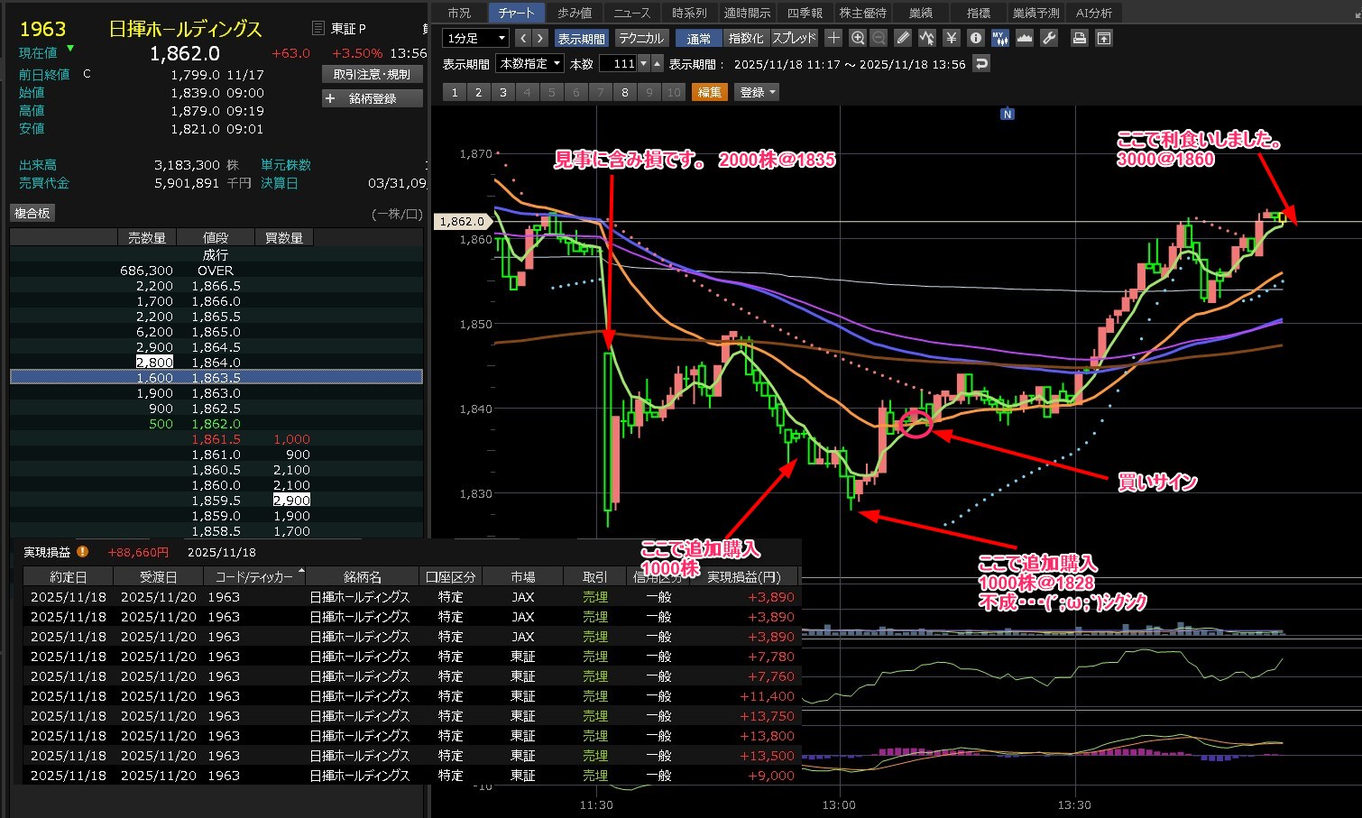Click the reset display period arrow icon
The image size is (1362, 818).
(x=981, y=64)
